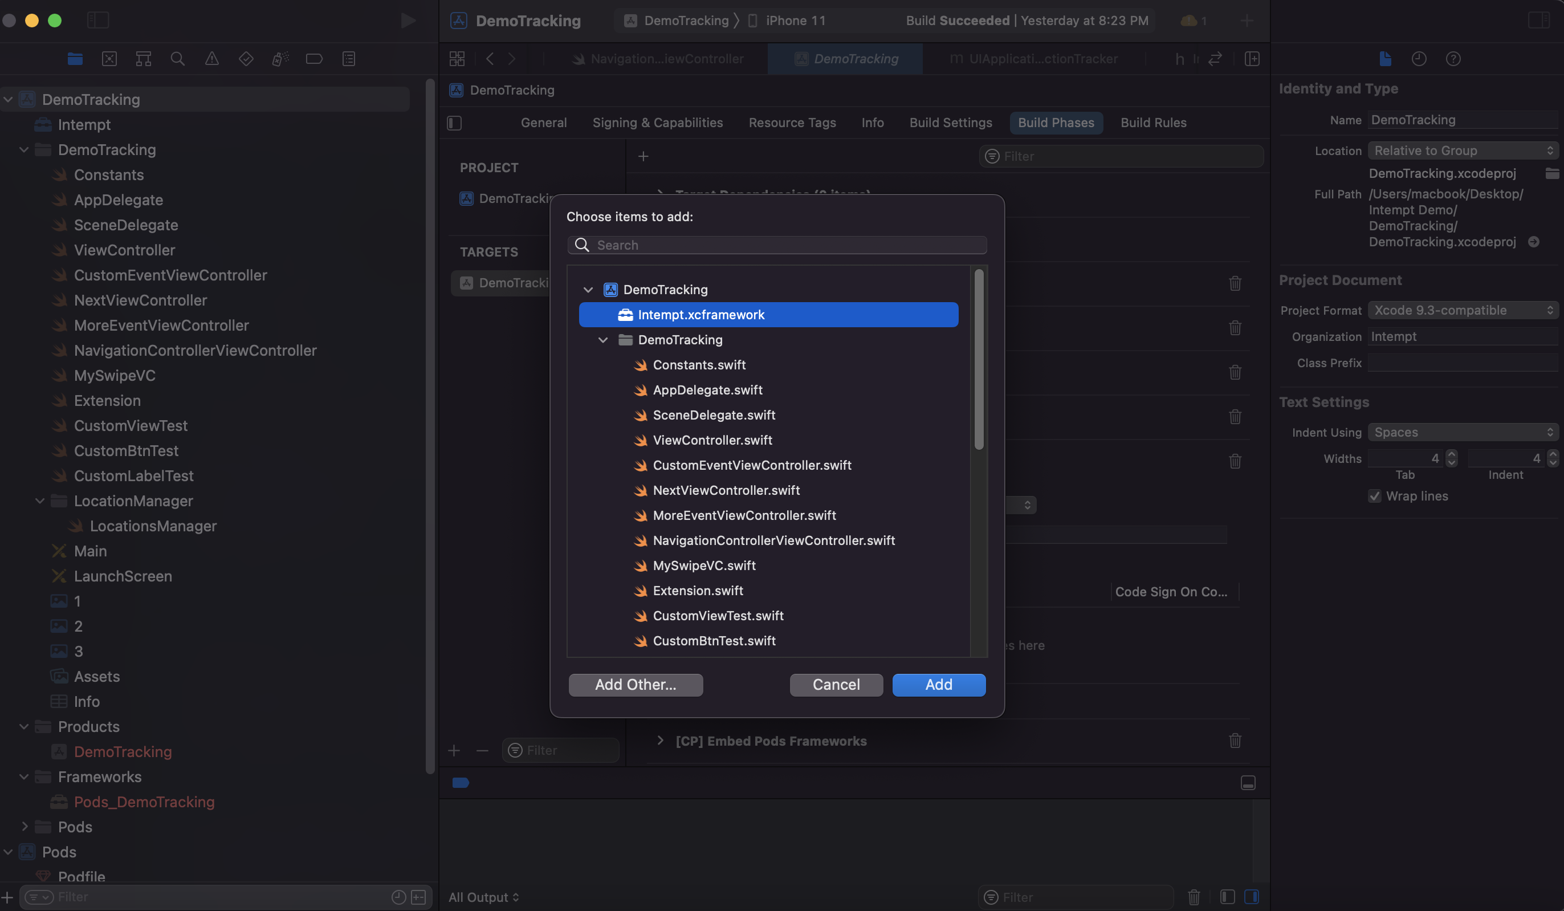
Task: Collapse the Products group
Action: tap(23, 727)
